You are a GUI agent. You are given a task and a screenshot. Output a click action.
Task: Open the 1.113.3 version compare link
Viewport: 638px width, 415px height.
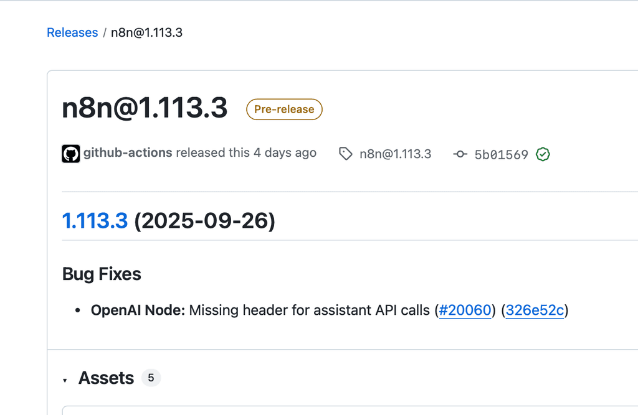tap(95, 220)
